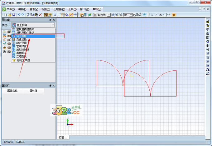Click the locked padlock icon in right sidebar
212x146 pixels.
click(208, 21)
